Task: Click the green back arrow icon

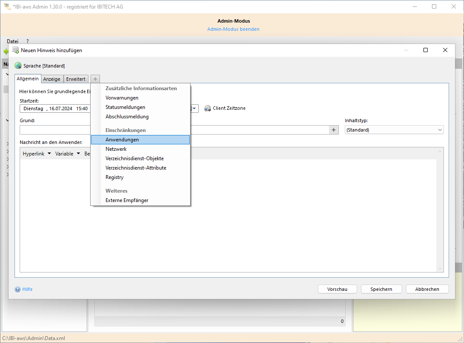Action: pyautogui.click(x=5, y=51)
